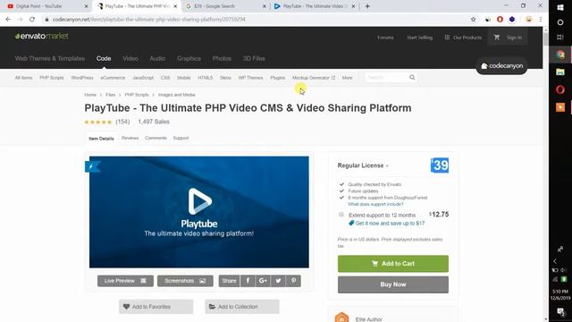Open the More categories dropdown
The height and width of the screenshot is (322, 572).
coord(347,78)
